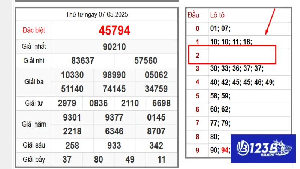
Task: Click head digit 3 in Đầu column
Action: pyautogui.click(x=198, y=69)
